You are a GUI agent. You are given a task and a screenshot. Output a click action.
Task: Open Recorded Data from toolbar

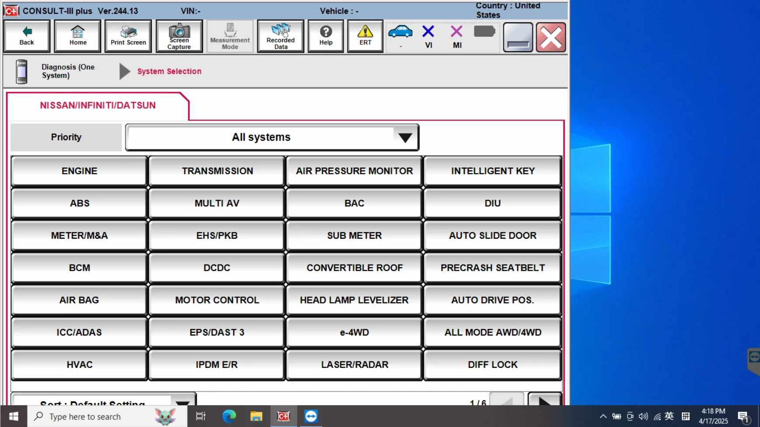pyautogui.click(x=280, y=36)
